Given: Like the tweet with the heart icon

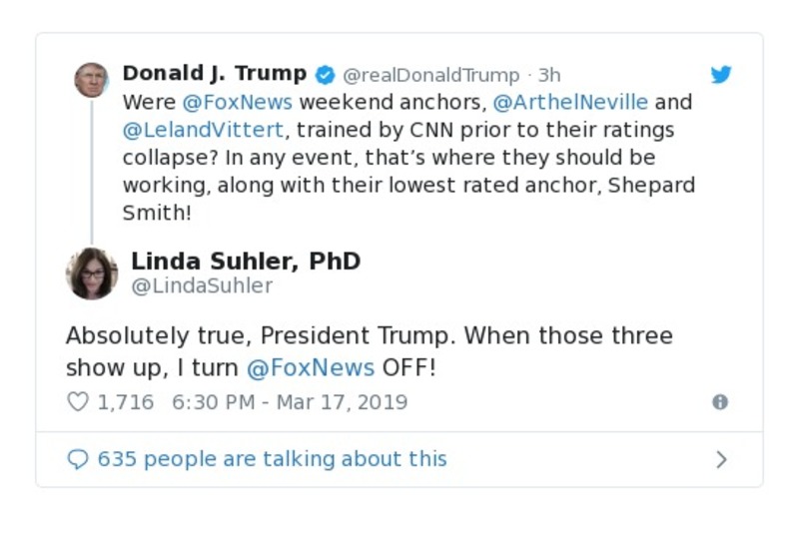Looking at the screenshot, I should pyautogui.click(x=78, y=402).
